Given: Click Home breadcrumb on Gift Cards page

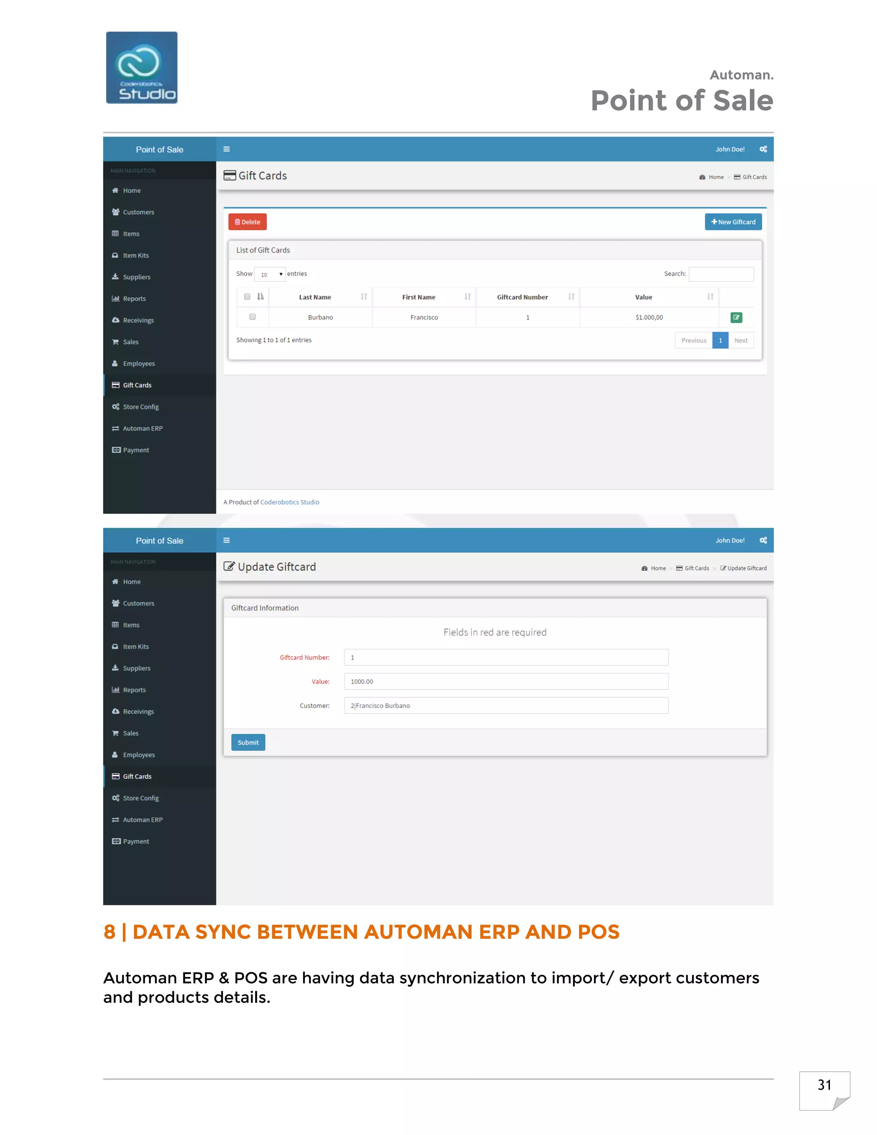Looking at the screenshot, I should tap(712, 177).
